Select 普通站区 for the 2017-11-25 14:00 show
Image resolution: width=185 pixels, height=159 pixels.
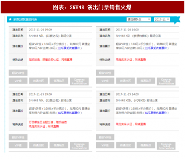(x=146, y=145)
